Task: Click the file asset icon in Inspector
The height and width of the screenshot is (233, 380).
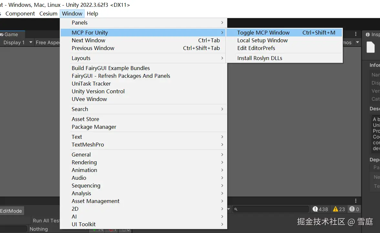Action: tap(371, 47)
